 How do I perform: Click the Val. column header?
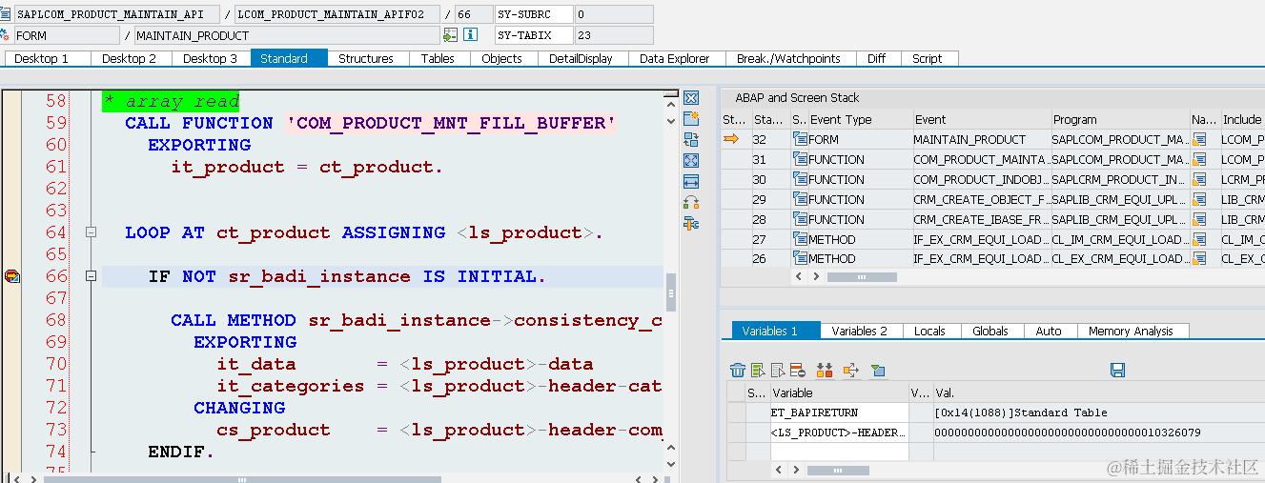click(1098, 392)
